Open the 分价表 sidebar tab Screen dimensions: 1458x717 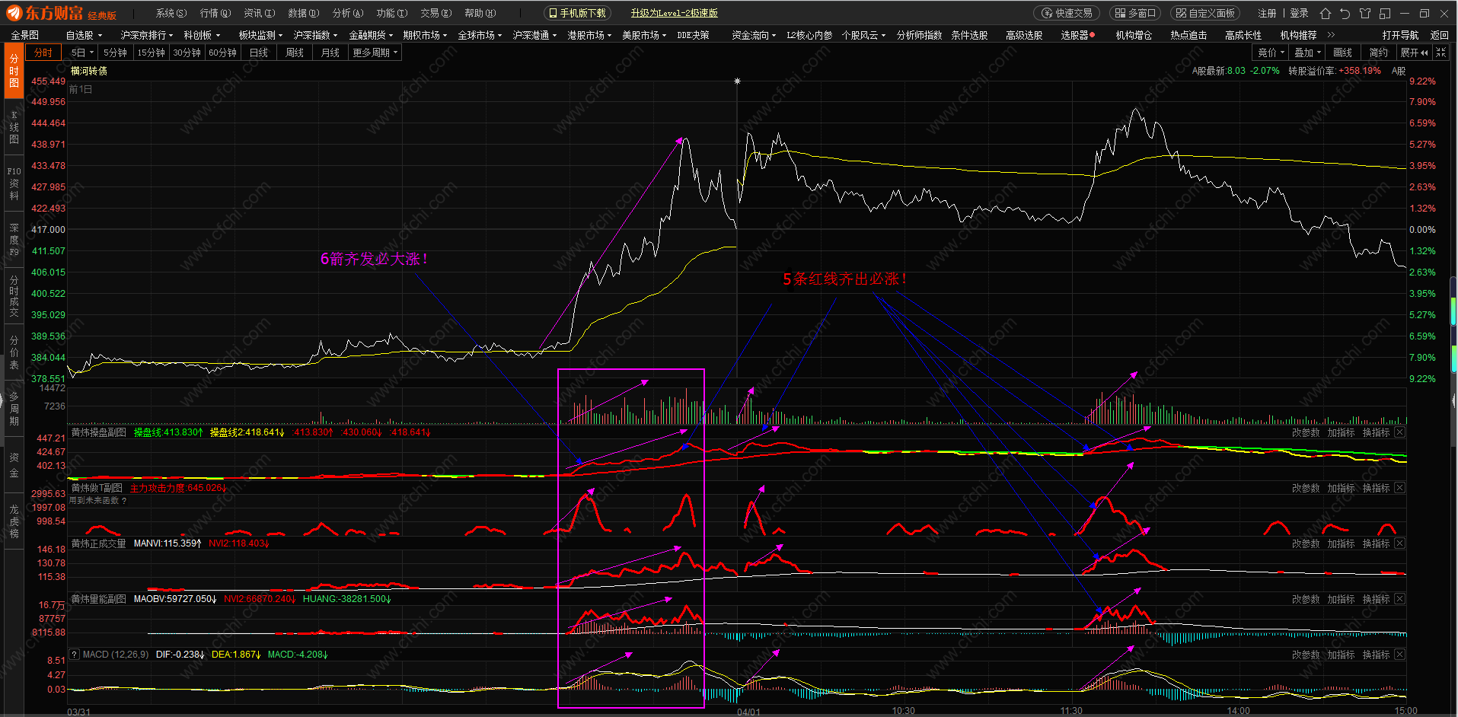(x=14, y=353)
